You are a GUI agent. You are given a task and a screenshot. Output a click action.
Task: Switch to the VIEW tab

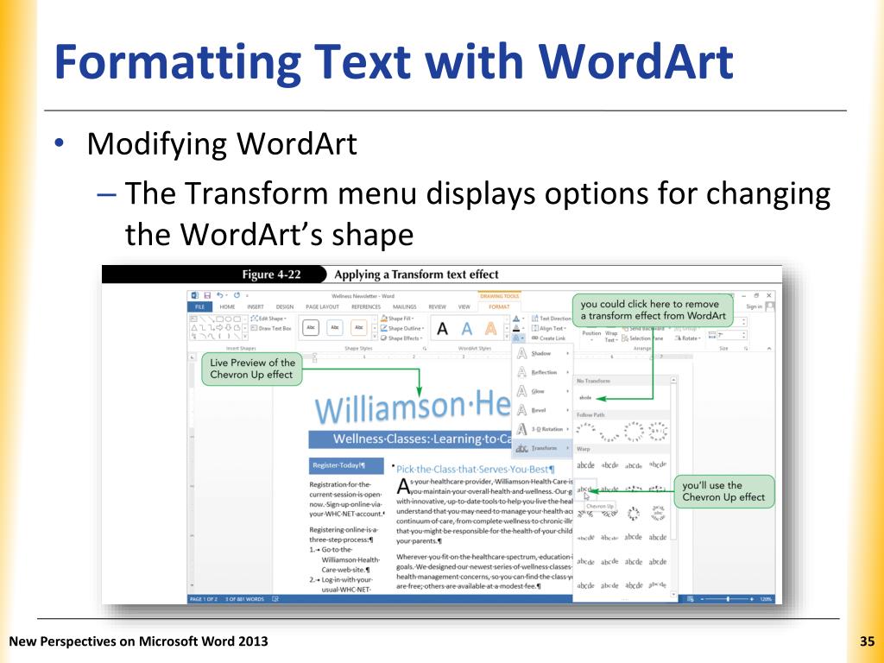click(x=464, y=306)
